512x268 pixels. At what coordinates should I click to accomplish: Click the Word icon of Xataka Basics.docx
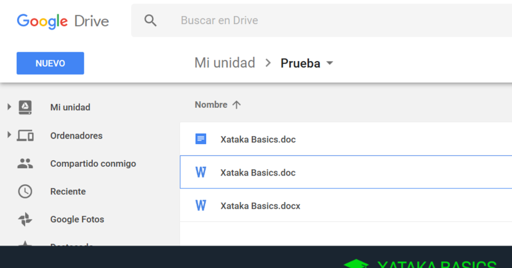[x=201, y=206]
